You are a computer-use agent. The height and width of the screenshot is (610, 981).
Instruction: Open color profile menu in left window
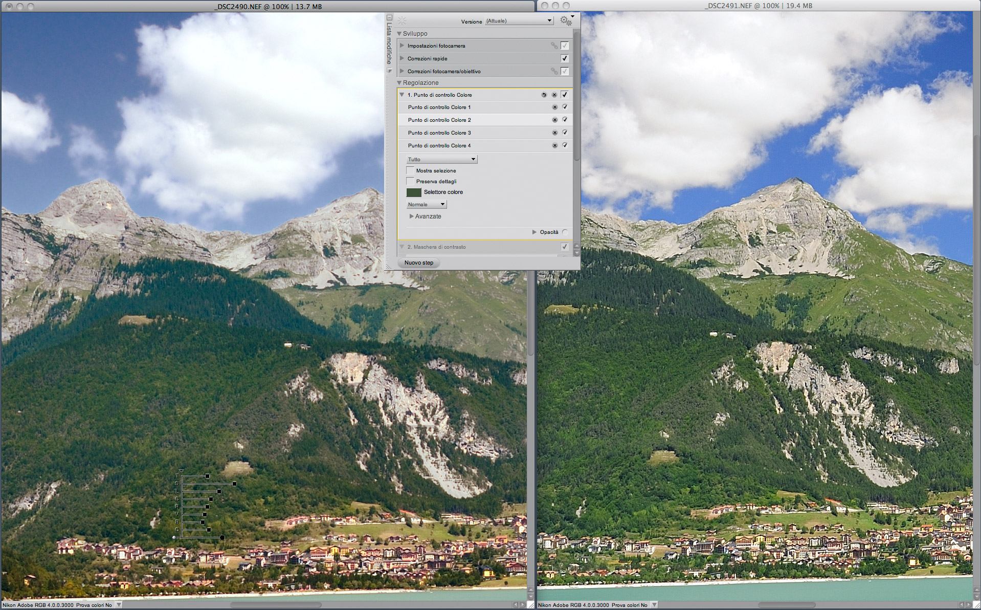(119, 605)
